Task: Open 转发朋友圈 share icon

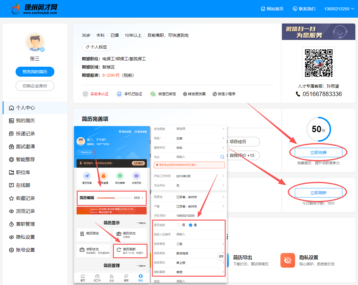Action: coord(185,94)
